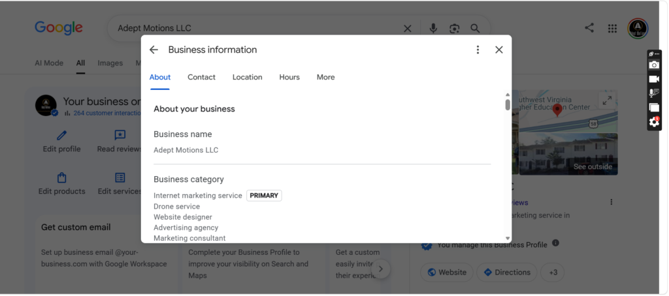Search by image with the lens icon
669x296 pixels.
[455, 29]
